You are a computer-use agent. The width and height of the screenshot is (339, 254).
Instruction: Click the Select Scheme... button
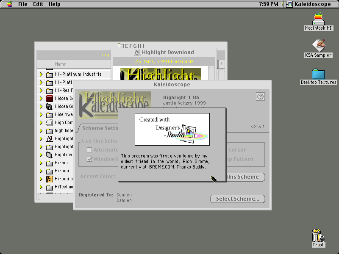(238, 199)
